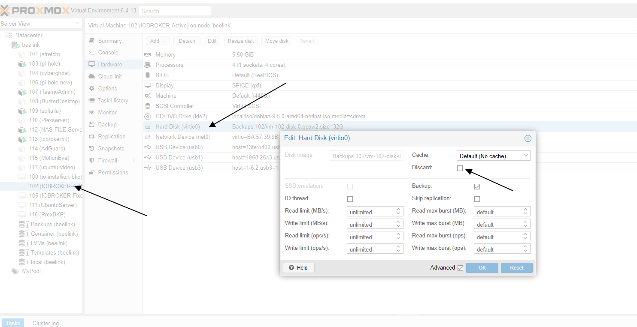Click the Move disk button

coord(277,41)
